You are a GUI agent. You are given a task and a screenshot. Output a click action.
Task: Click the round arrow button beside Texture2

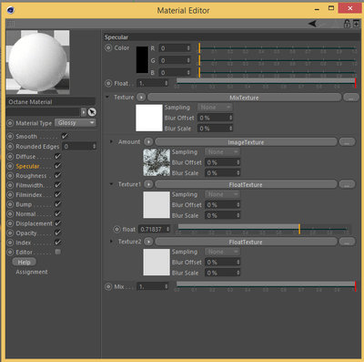pos(148,242)
